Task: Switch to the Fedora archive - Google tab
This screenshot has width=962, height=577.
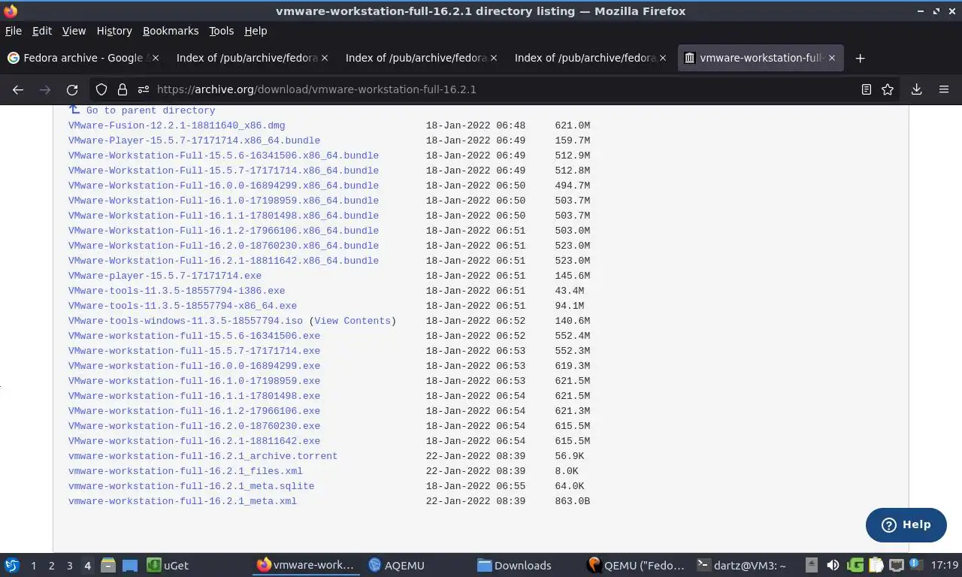Action: pyautogui.click(x=83, y=58)
